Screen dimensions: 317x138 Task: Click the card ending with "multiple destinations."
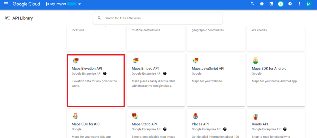pos(156,38)
